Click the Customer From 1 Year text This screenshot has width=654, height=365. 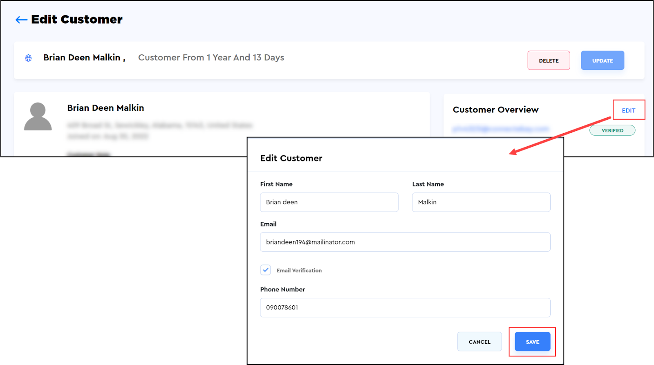pos(211,58)
